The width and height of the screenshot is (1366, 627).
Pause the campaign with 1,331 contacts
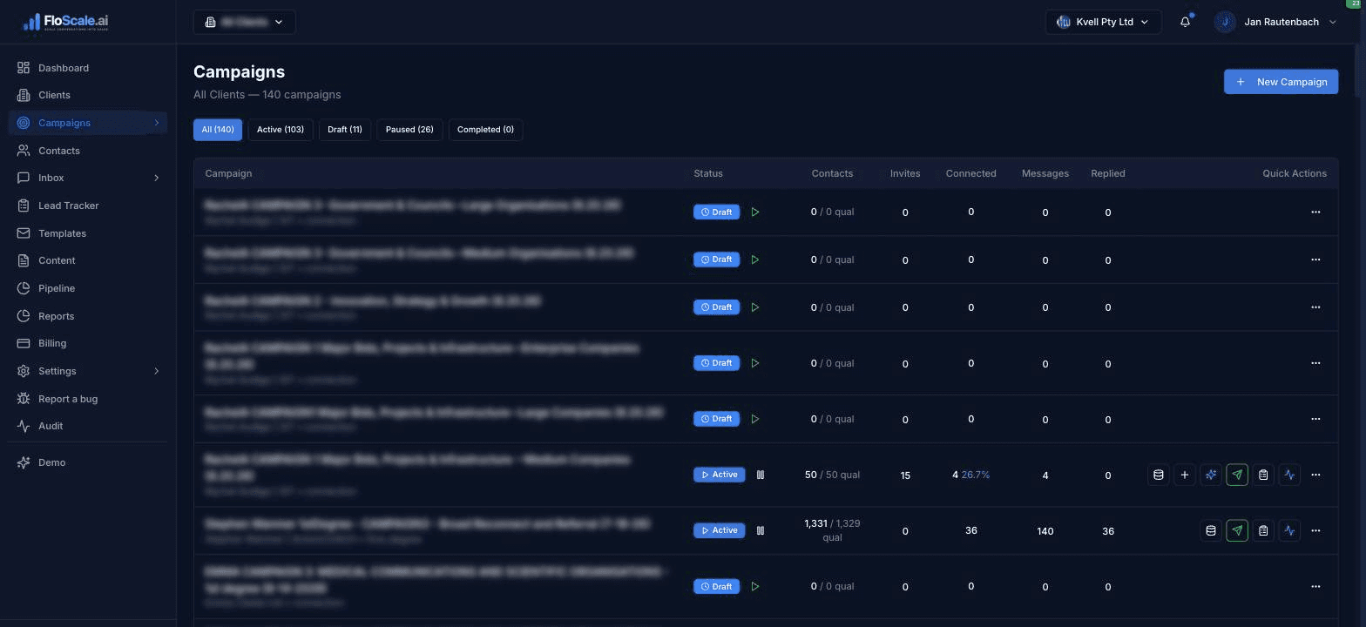point(761,530)
